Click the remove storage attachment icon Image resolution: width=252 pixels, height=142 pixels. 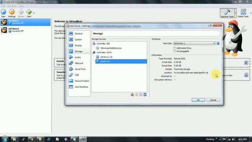point(137,95)
